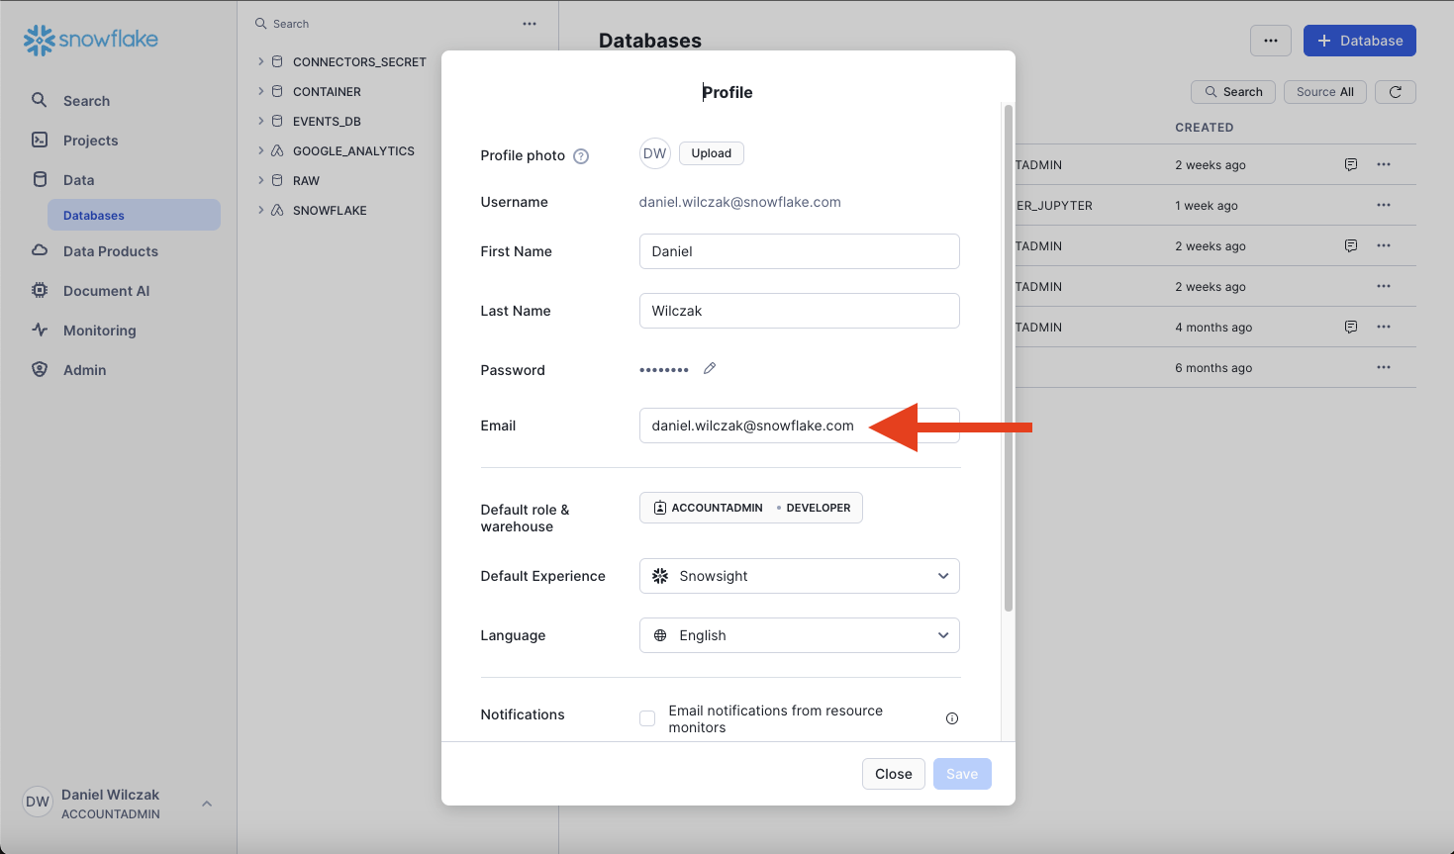1454x854 pixels.
Task: Click the refresh icon in Databases
Action: [x=1396, y=92]
